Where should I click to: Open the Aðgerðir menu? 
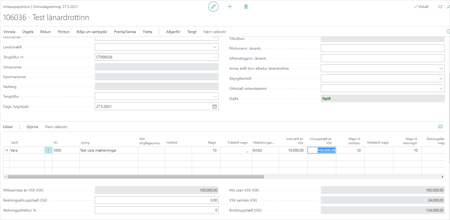pyautogui.click(x=173, y=32)
